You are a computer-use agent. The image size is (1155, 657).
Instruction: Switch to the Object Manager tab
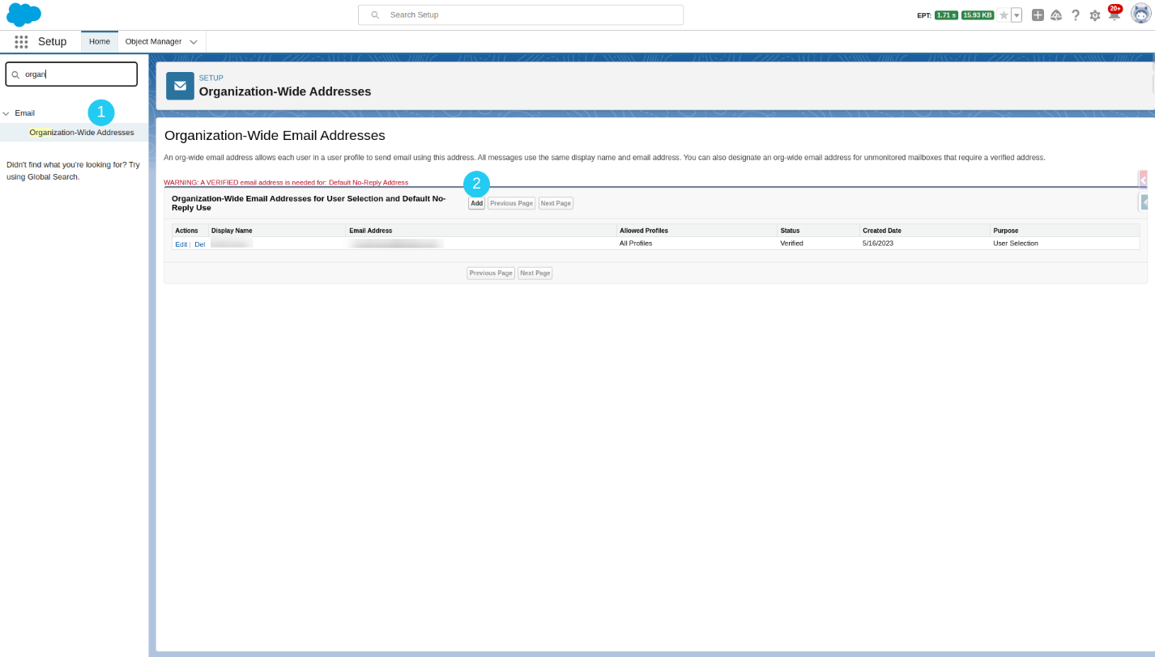pos(153,41)
